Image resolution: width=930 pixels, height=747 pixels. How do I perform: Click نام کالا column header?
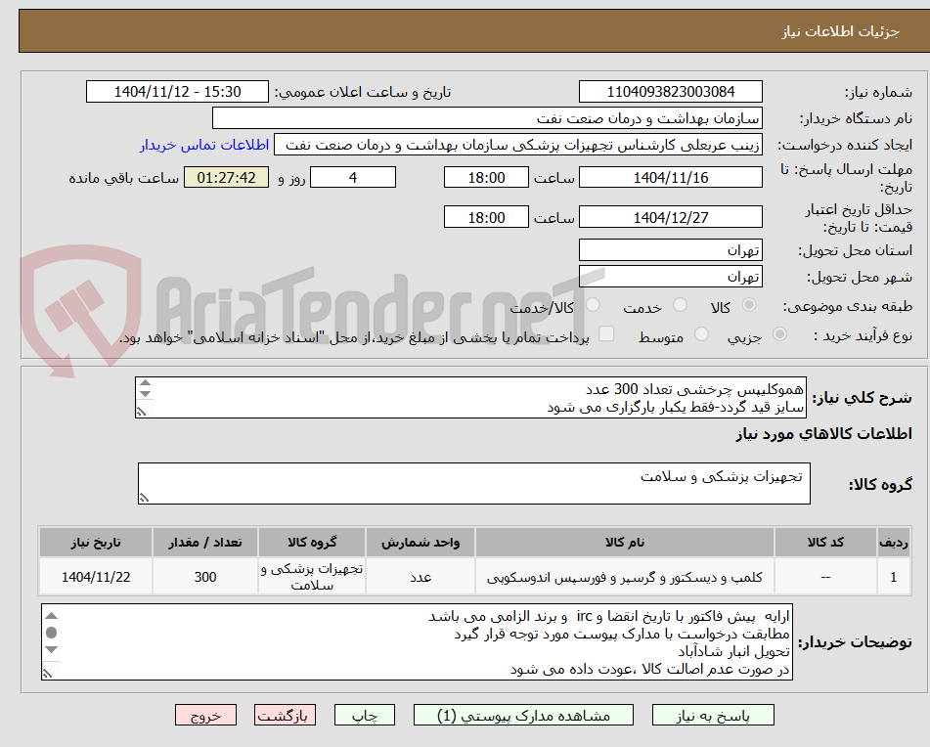click(x=625, y=542)
